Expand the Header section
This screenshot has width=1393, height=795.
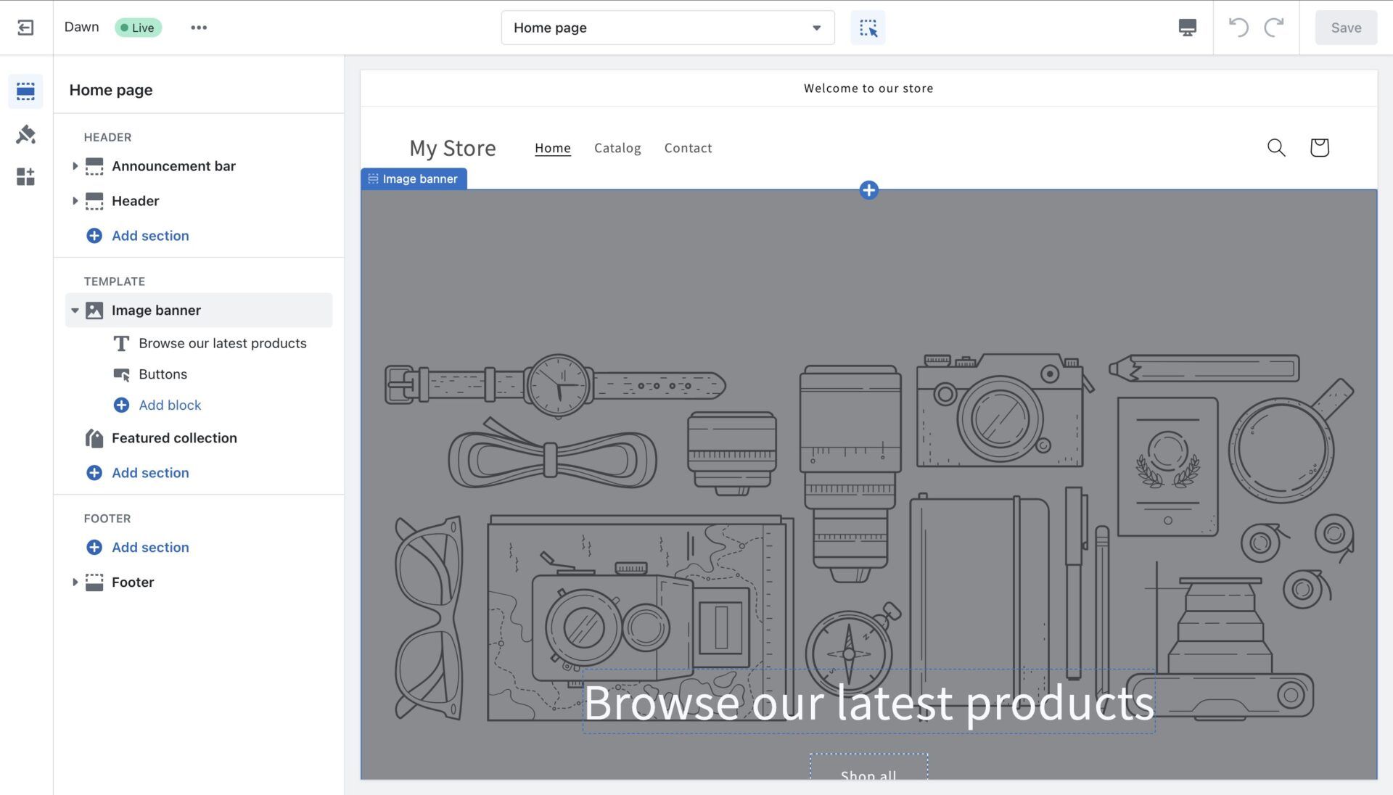point(75,201)
